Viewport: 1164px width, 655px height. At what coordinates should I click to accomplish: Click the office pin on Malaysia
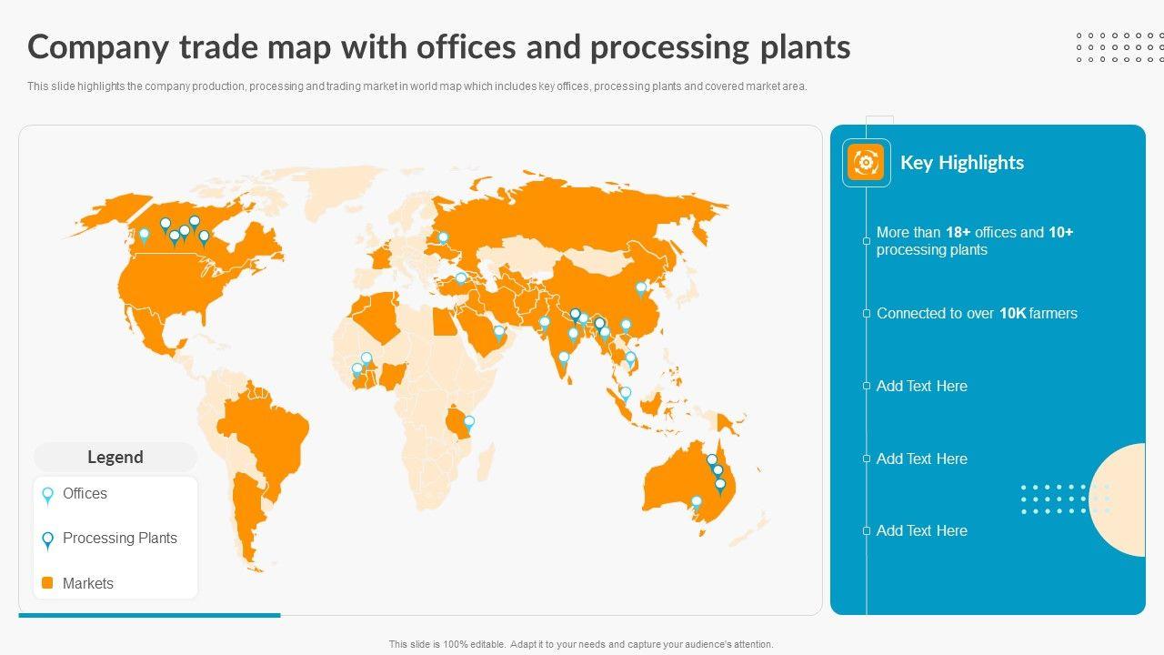coord(625,395)
